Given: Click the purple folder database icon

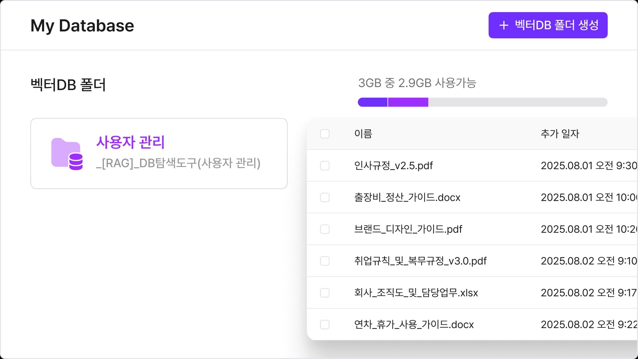Looking at the screenshot, I should (x=67, y=154).
